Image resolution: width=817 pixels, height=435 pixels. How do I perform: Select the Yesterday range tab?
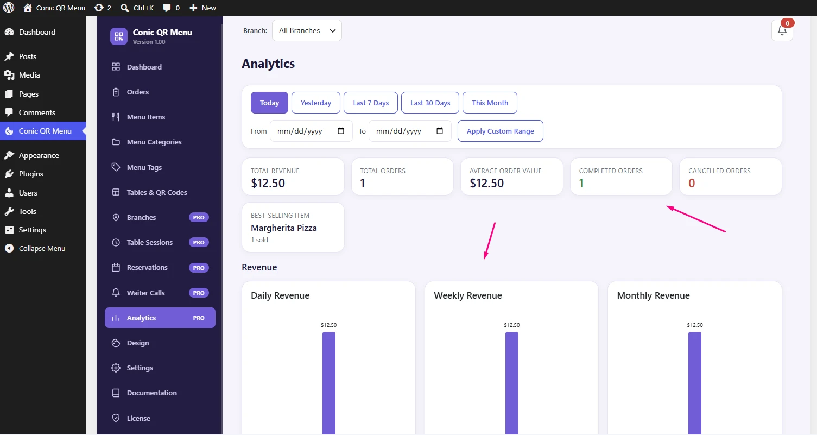tap(316, 103)
